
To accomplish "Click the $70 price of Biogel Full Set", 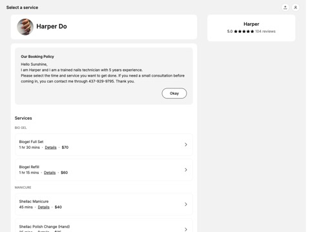I will pyautogui.click(x=65, y=148).
